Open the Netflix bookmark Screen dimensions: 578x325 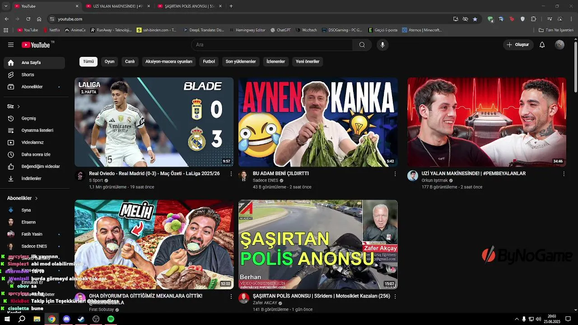pyautogui.click(x=51, y=30)
